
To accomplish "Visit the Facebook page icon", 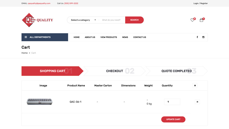I will [197, 37].
